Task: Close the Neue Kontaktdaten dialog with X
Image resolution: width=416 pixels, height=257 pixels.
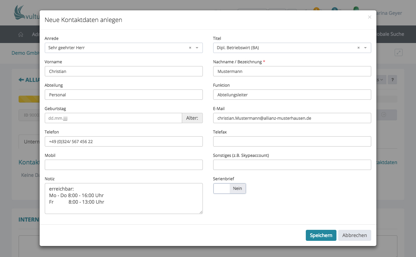Action: [x=370, y=17]
